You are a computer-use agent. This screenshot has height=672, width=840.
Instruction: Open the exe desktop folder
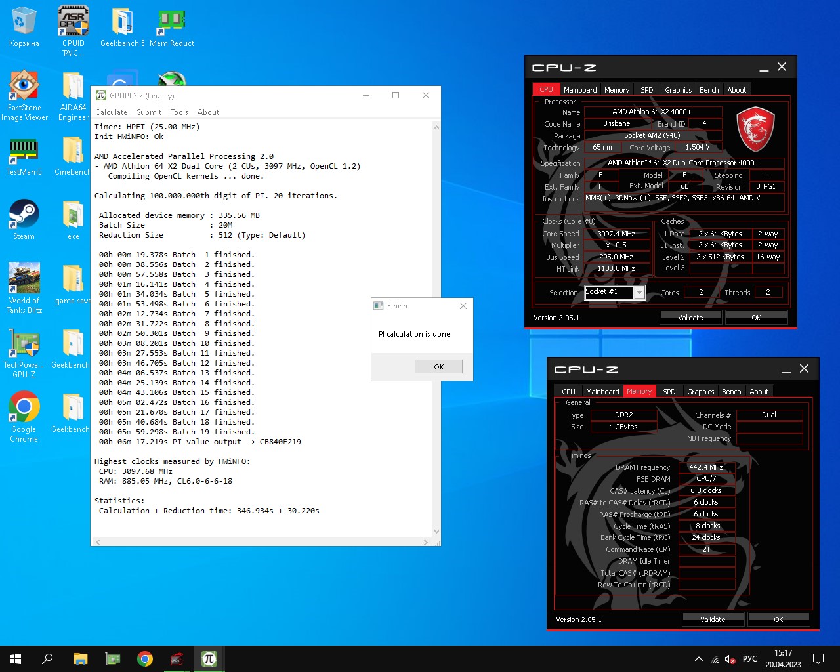pos(73,220)
